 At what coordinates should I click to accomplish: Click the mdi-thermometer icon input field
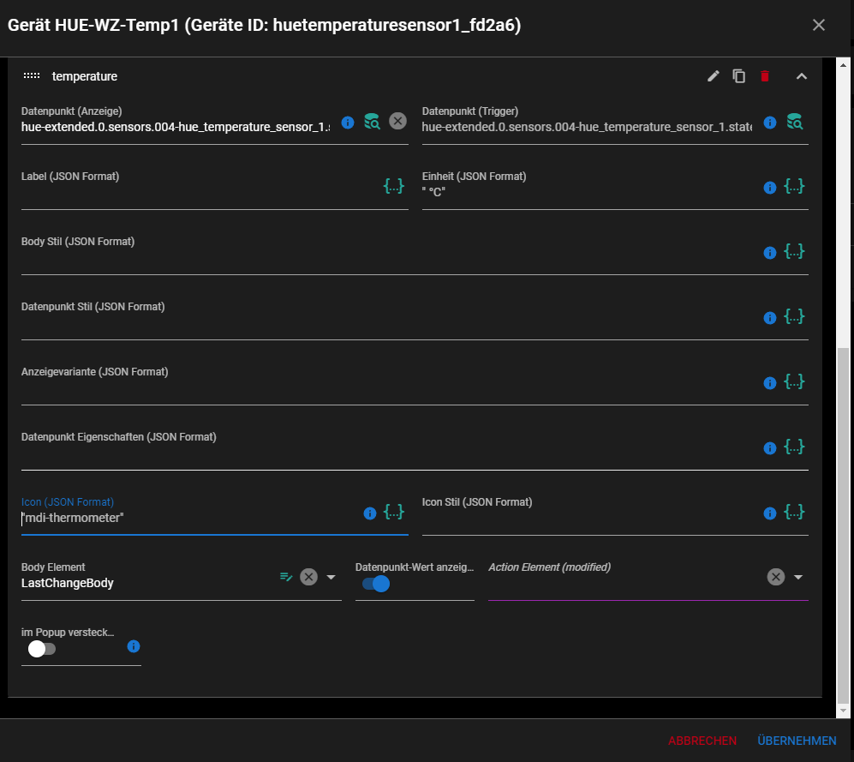click(128, 519)
